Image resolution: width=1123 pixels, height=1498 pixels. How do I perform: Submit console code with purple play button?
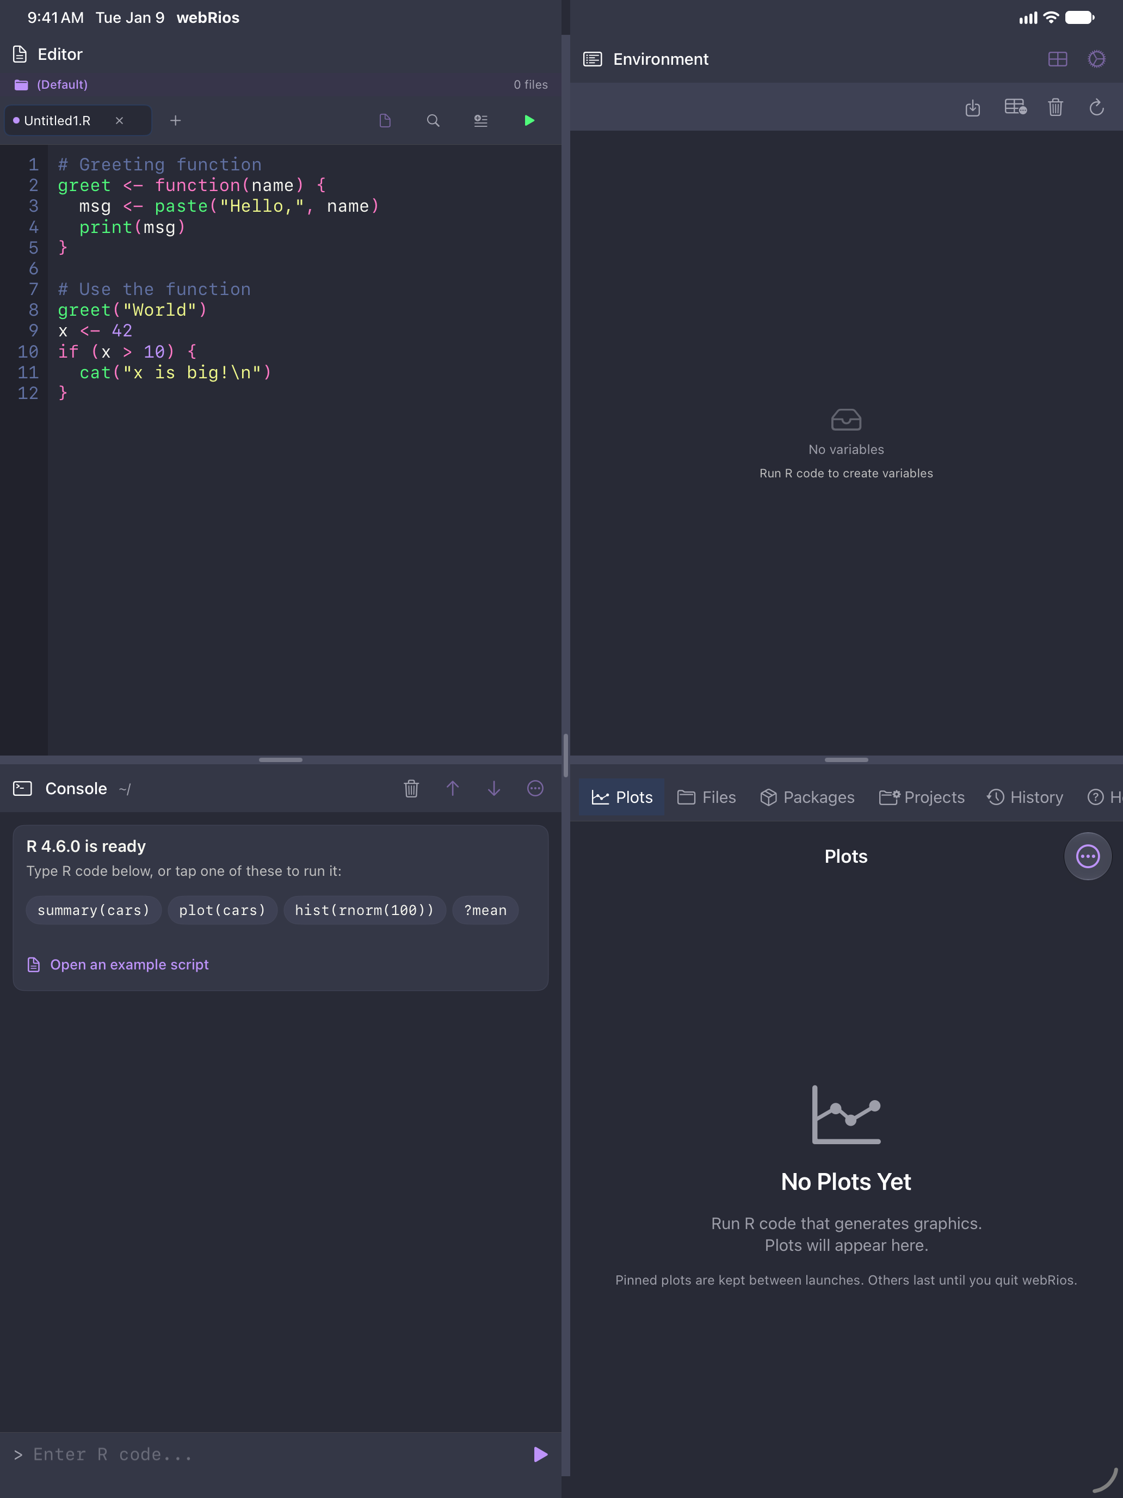(x=540, y=1454)
